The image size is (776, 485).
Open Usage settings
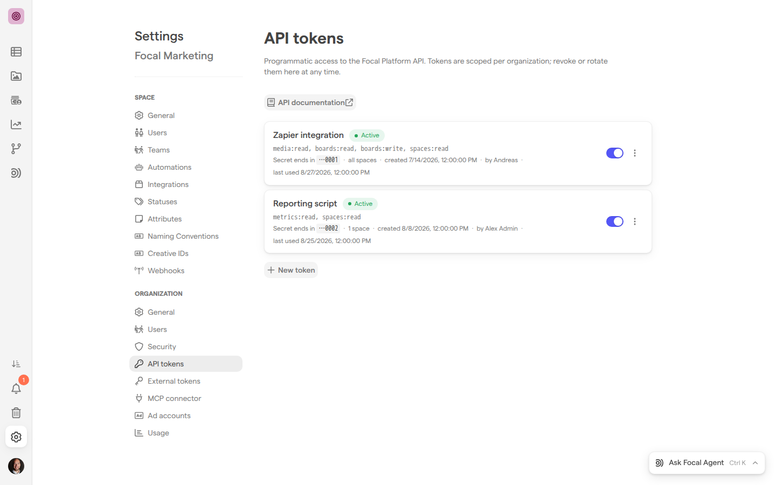click(186, 433)
